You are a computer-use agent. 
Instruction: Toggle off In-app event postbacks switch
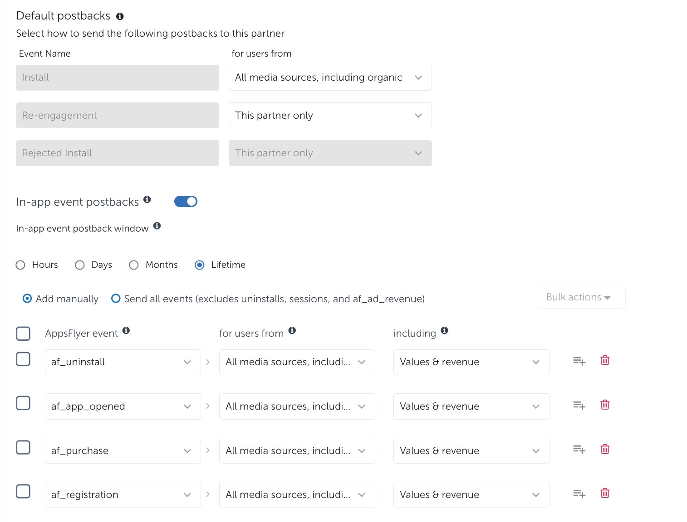pyautogui.click(x=186, y=201)
